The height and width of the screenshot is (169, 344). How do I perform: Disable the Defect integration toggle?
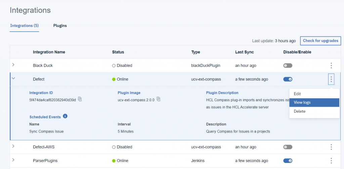click(288, 79)
